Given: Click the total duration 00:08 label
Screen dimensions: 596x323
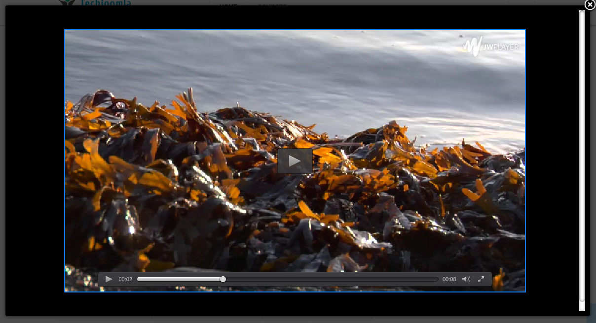Looking at the screenshot, I should tap(449, 279).
